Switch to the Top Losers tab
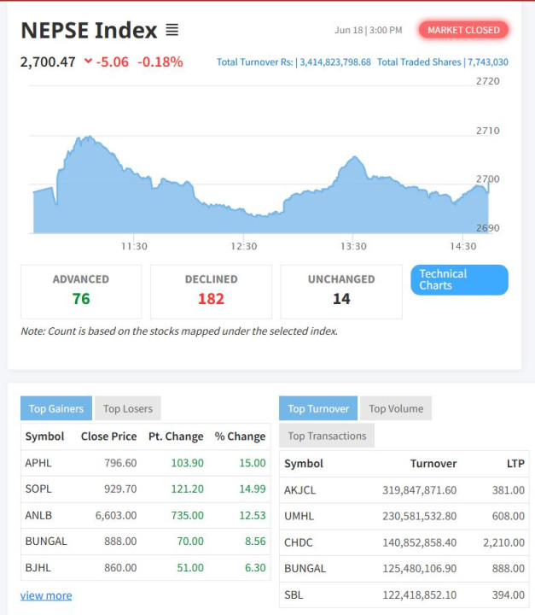Image resolution: width=535 pixels, height=615 pixels. [x=128, y=408]
